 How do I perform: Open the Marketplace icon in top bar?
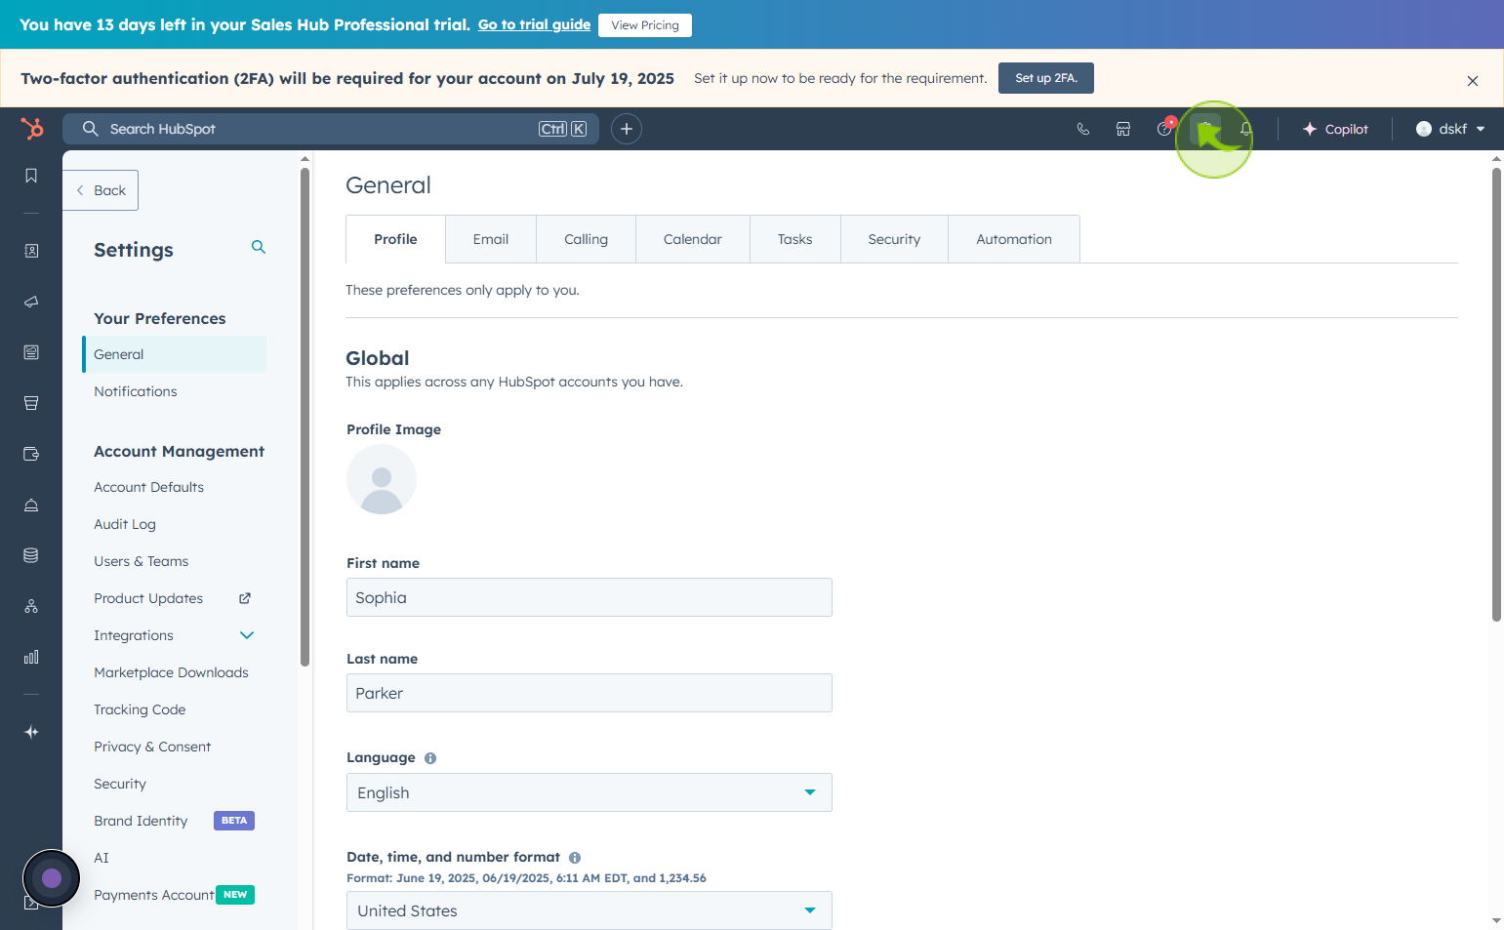[1123, 129]
